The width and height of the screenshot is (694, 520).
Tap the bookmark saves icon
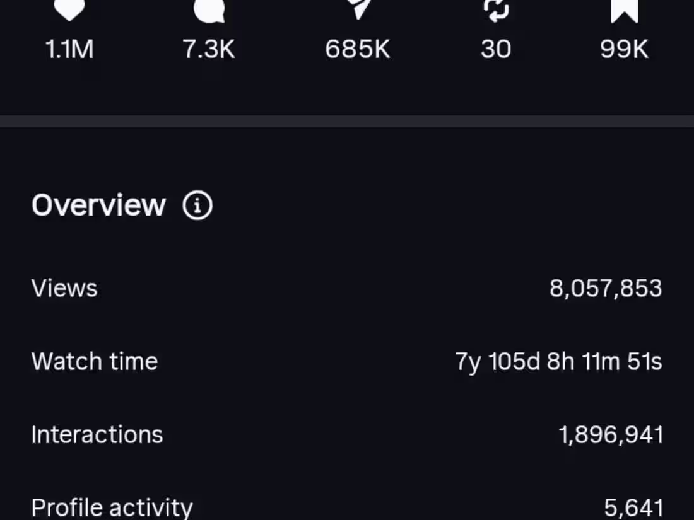[624, 11]
